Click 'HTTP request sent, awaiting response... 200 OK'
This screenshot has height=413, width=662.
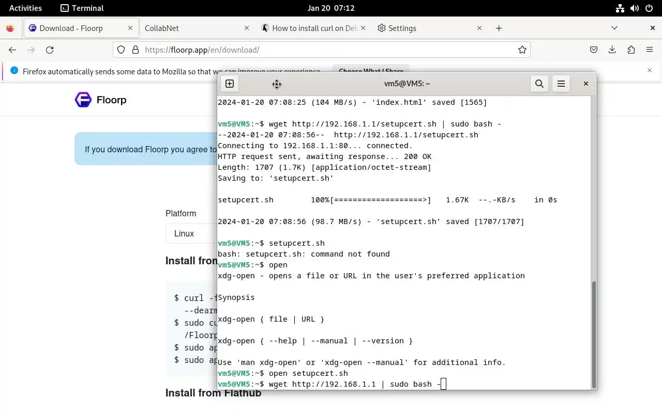click(x=324, y=156)
